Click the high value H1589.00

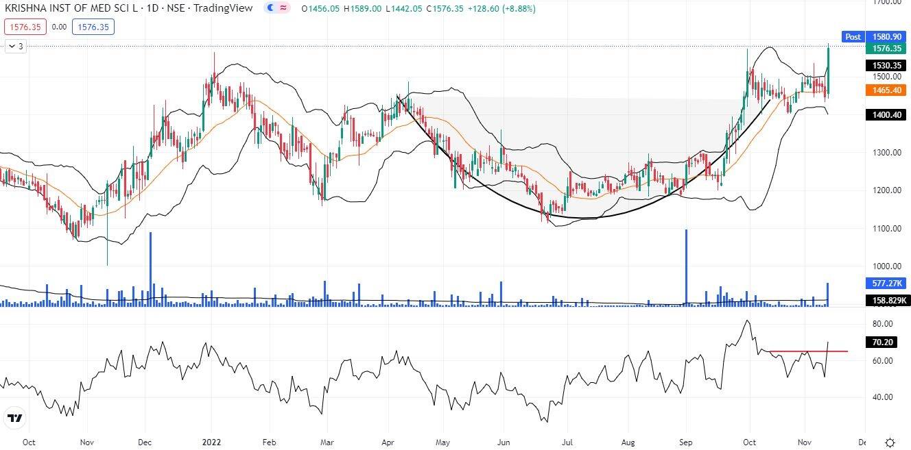362,9
